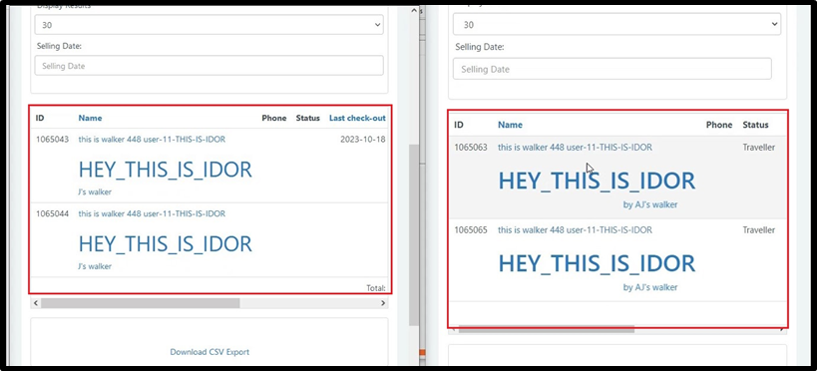
Task: Click HEY_THIS_IS_IDOR heading in row 1065044
Action: tap(166, 244)
